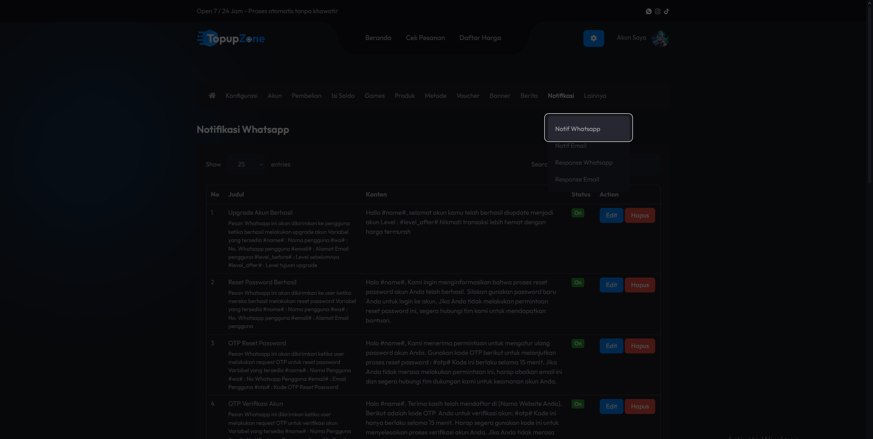Click On status of OTP Reset Password
873x439 pixels.
pyautogui.click(x=578, y=343)
